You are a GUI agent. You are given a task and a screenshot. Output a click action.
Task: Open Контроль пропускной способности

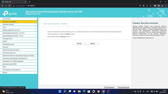pyautogui.click(x=19, y=58)
